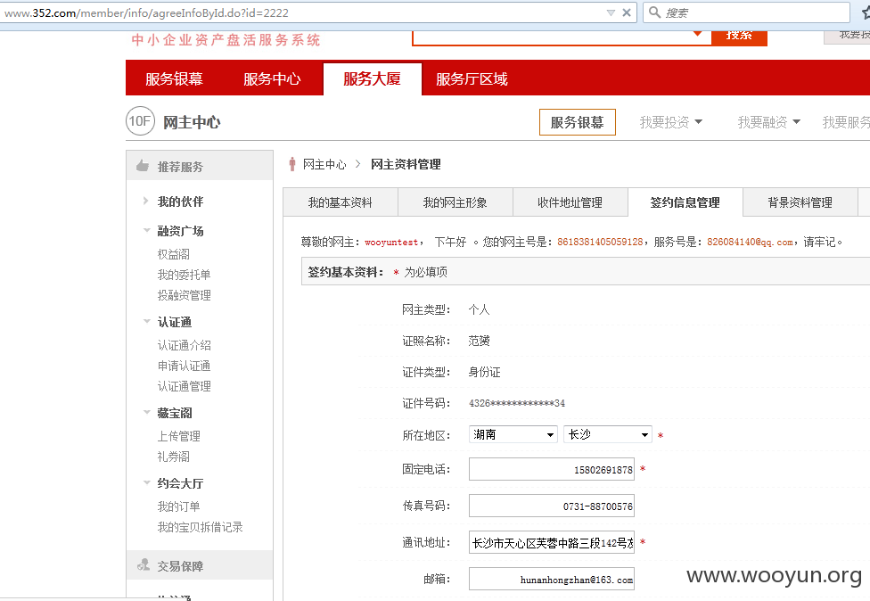Click the person icon beside 网主中心 breadcrumb
870x601 pixels.
pos(292,164)
